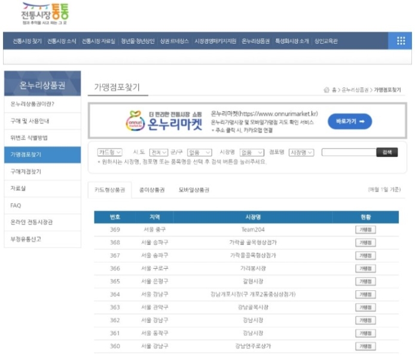Click 가맹점 button for 갈현시장

365,281
